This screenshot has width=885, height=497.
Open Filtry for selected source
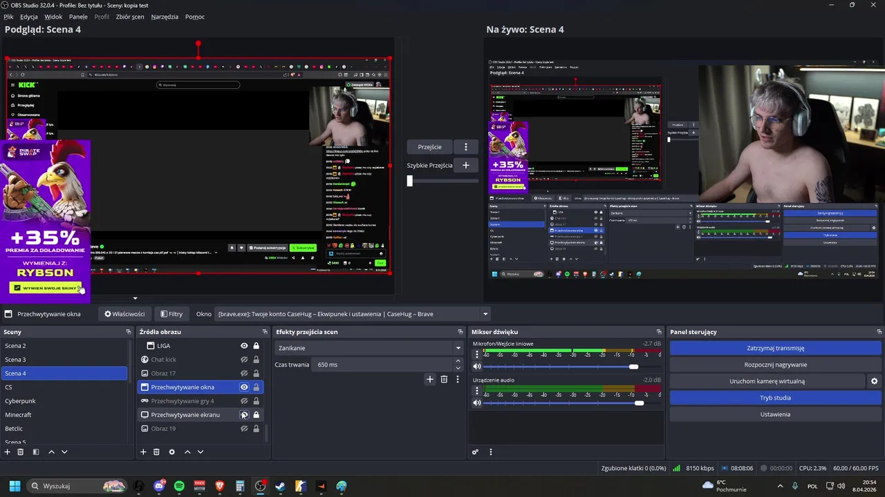click(171, 314)
